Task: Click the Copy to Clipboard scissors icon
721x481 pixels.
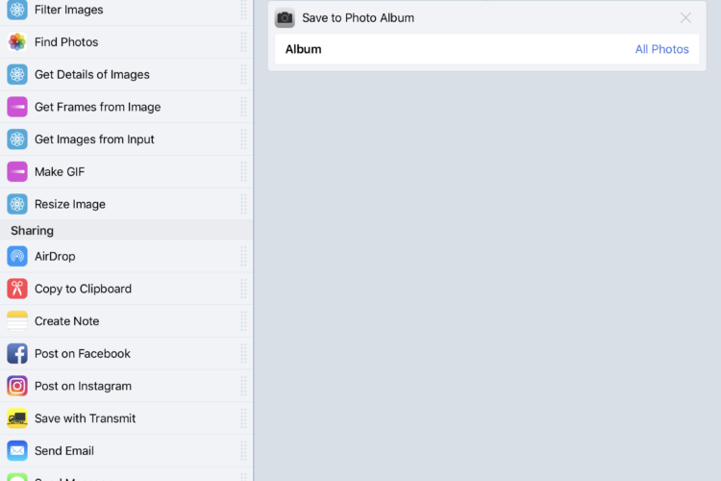Action: [x=17, y=289]
